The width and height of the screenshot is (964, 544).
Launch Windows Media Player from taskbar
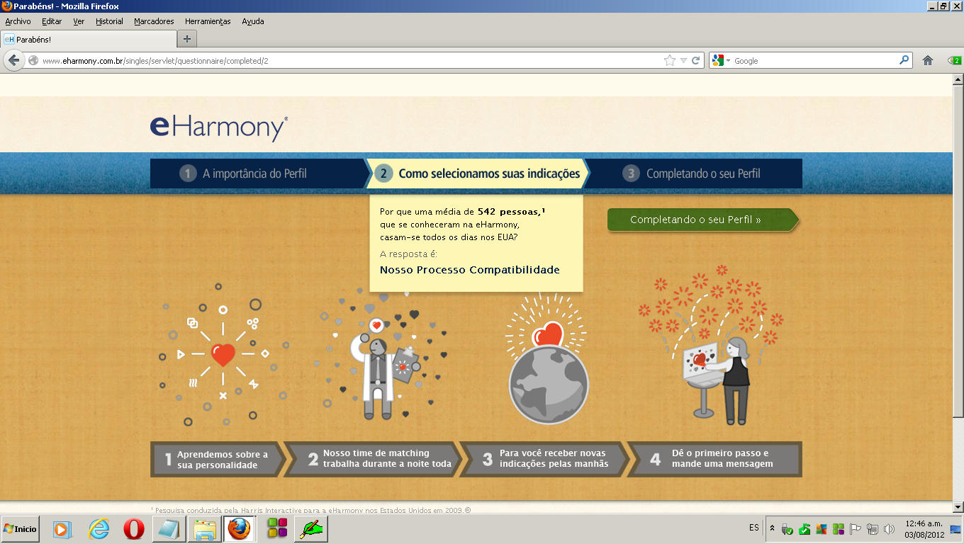pos(62,529)
